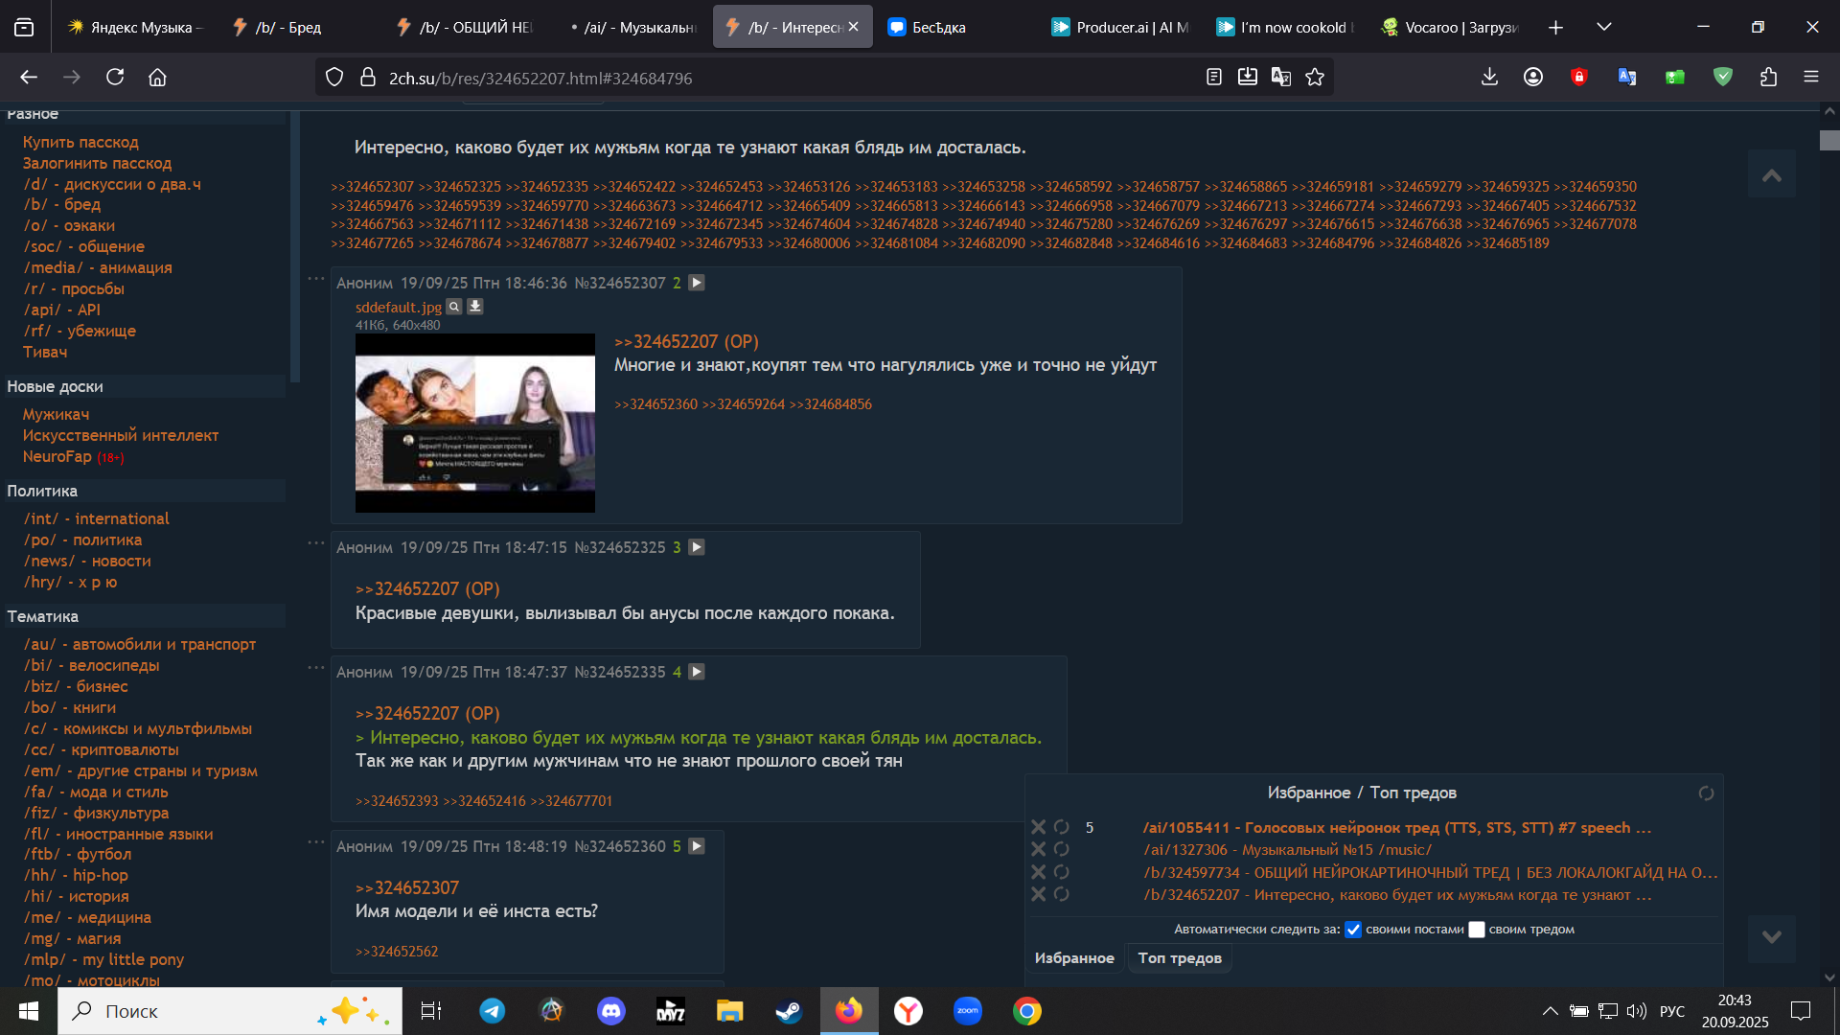Viewport: 1840px width, 1035px height.
Task: Open reader view icon in address bar
Action: 1213,78
